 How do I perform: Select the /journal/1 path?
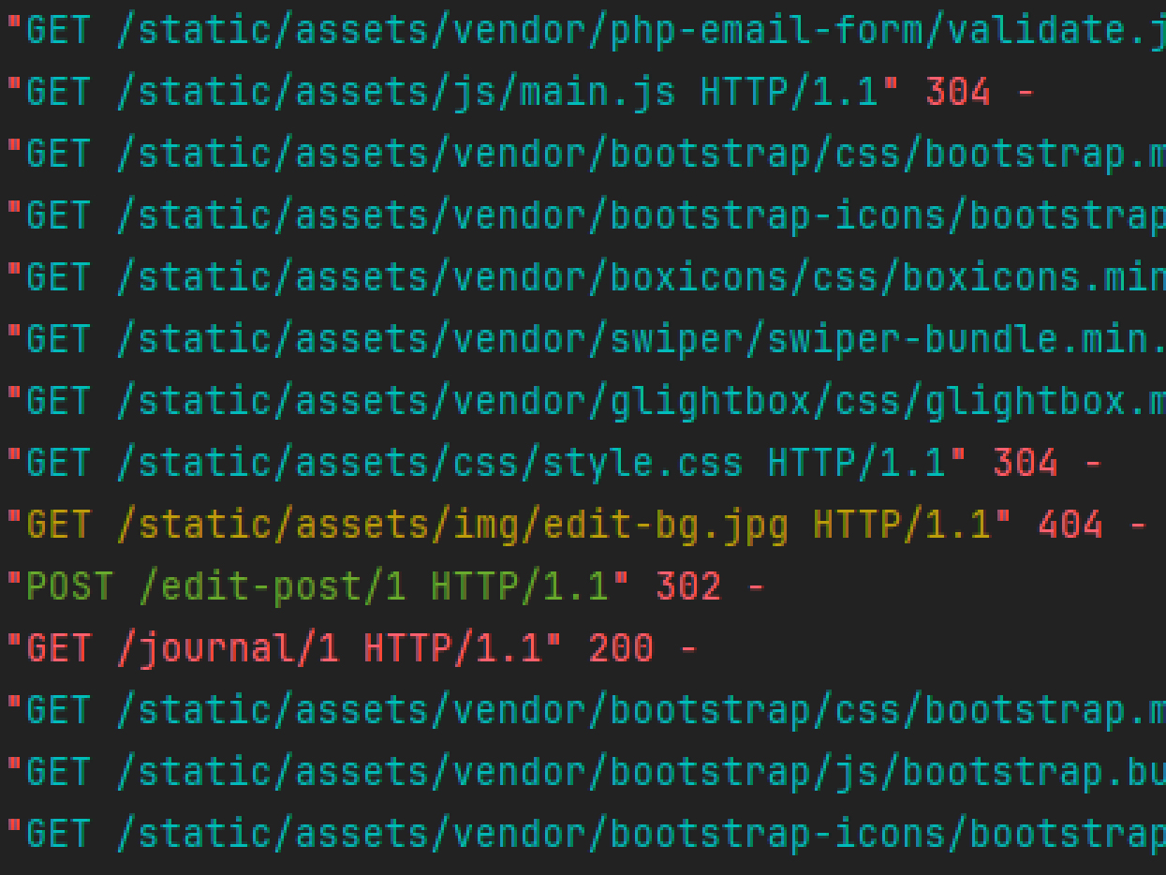228,649
